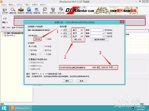Click partition 3 size input showing 25
149x111 pixels.
tap(77, 36)
